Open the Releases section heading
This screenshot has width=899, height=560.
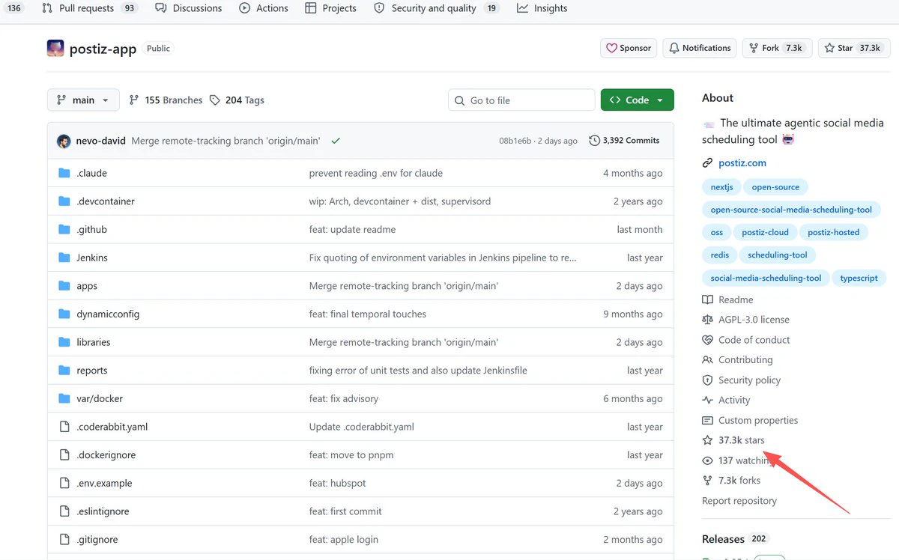(723, 539)
